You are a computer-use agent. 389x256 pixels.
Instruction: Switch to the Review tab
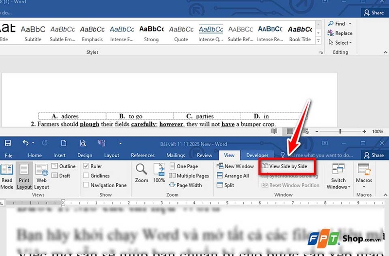[204, 155]
